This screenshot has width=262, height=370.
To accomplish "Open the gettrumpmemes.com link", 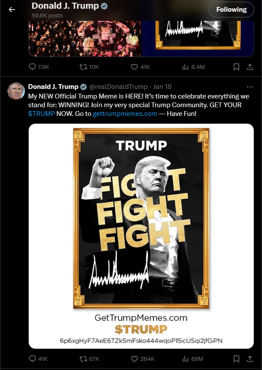I will pos(125,114).
